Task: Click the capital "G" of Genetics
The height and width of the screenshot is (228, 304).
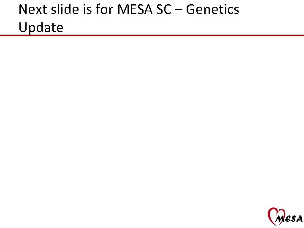Action: click(x=190, y=9)
